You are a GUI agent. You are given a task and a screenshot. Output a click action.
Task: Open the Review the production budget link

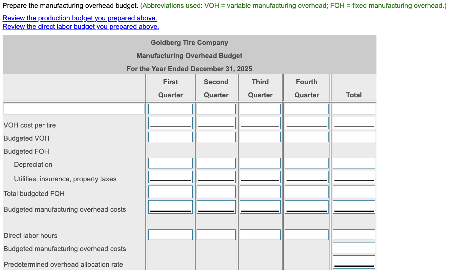point(80,18)
